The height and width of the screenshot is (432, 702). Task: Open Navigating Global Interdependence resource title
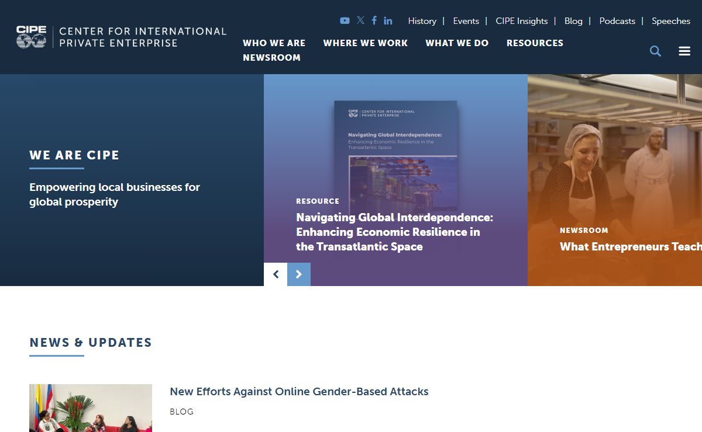394,232
